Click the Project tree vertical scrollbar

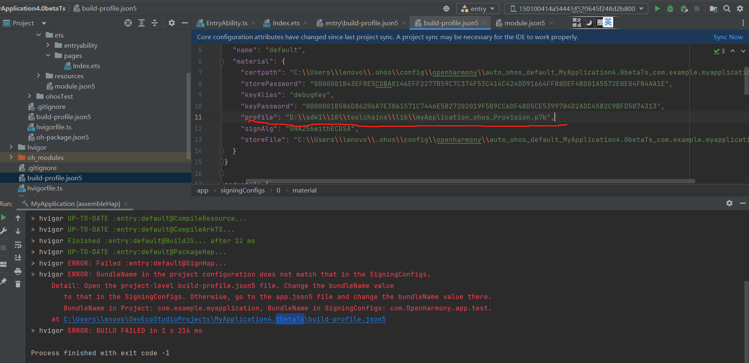pyautogui.click(x=188, y=116)
